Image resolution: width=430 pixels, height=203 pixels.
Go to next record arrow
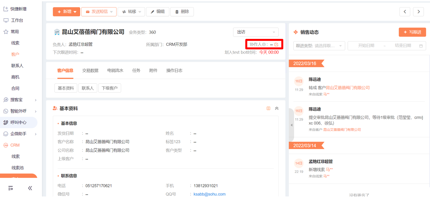click(x=419, y=12)
